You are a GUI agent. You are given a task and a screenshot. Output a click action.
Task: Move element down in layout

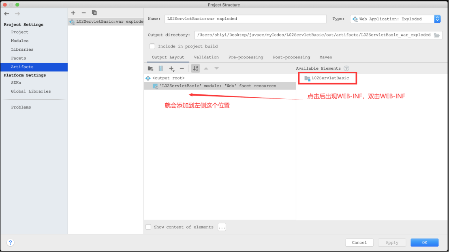[216, 68]
